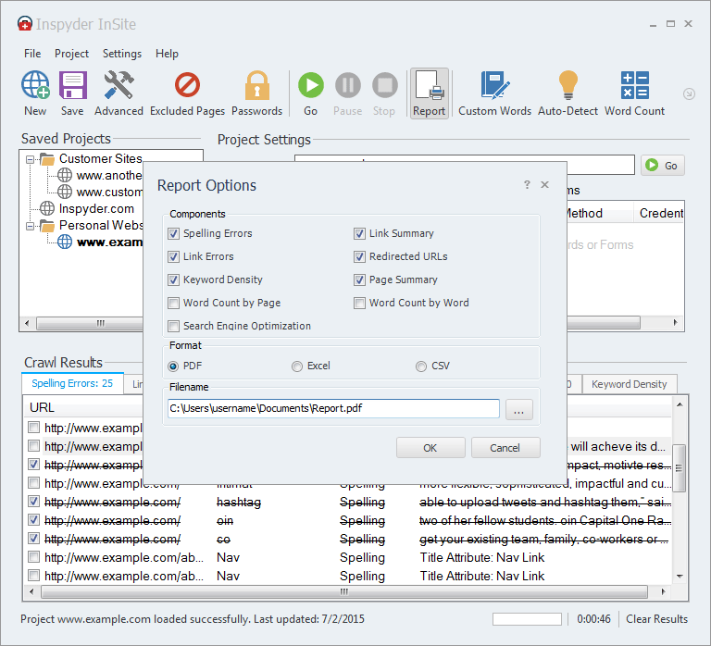Click the Save floppy disk icon

[72, 85]
